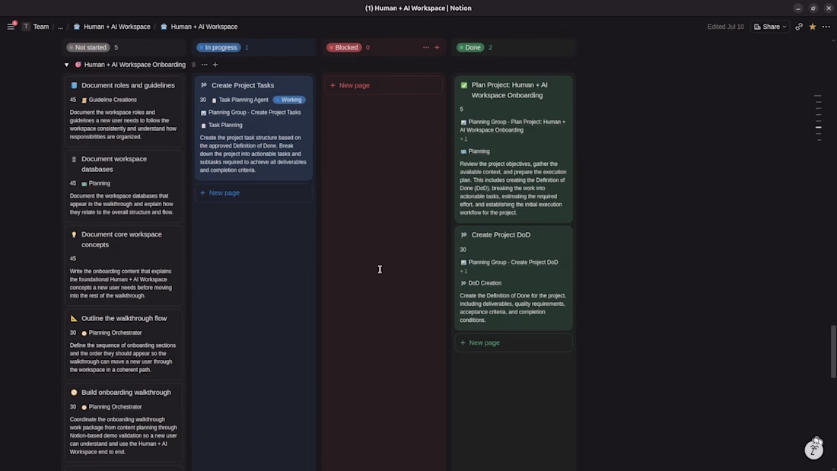Click Planning tag on Plan Project card
Image resolution: width=837 pixels, height=471 pixels.
[475, 151]
